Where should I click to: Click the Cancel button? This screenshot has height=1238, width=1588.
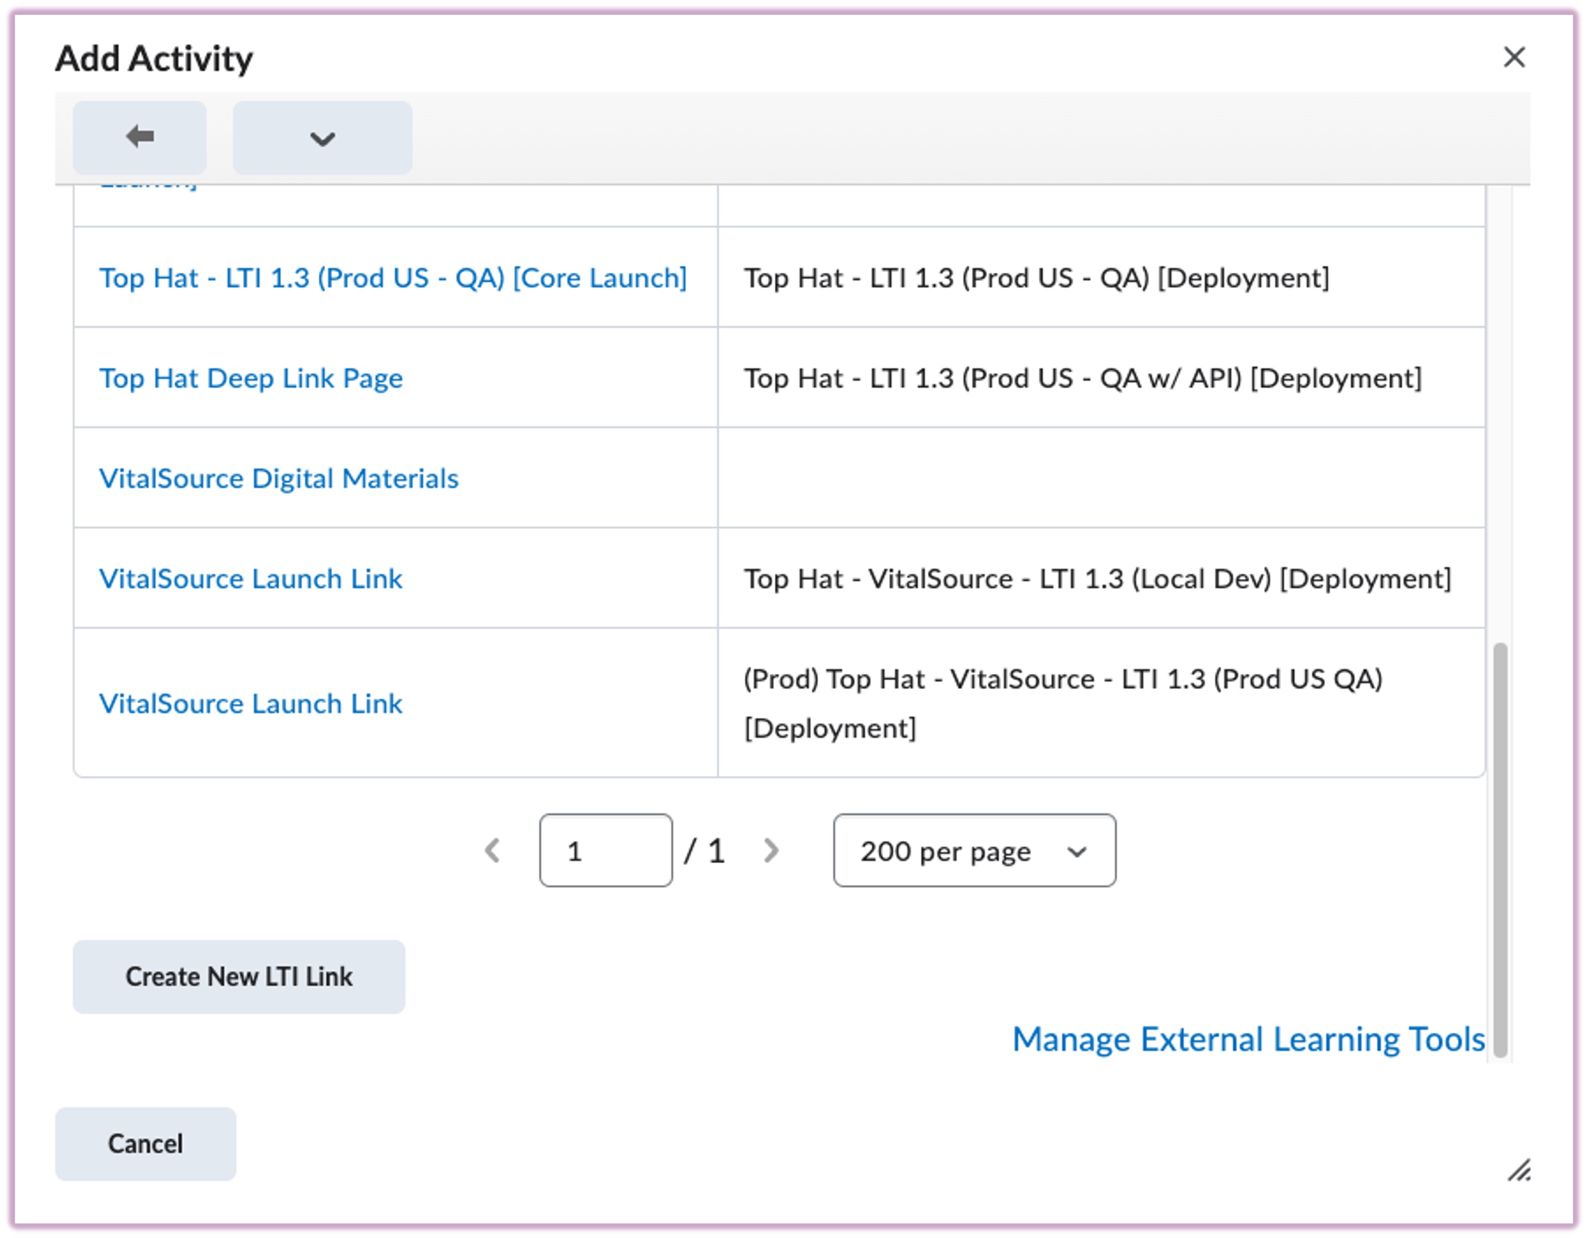145,1143
